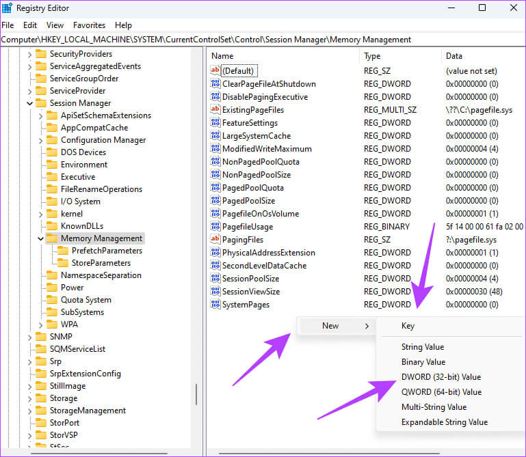The image size is (526, 457).
Task: Choose String Value from New submenu
Action: coord(423,347)
